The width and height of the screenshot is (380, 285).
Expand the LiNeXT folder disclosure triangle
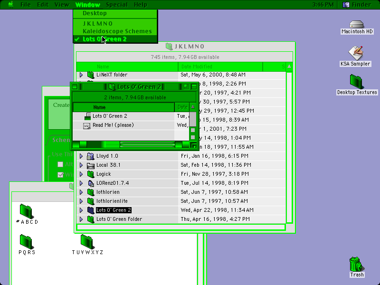[81, 75]
